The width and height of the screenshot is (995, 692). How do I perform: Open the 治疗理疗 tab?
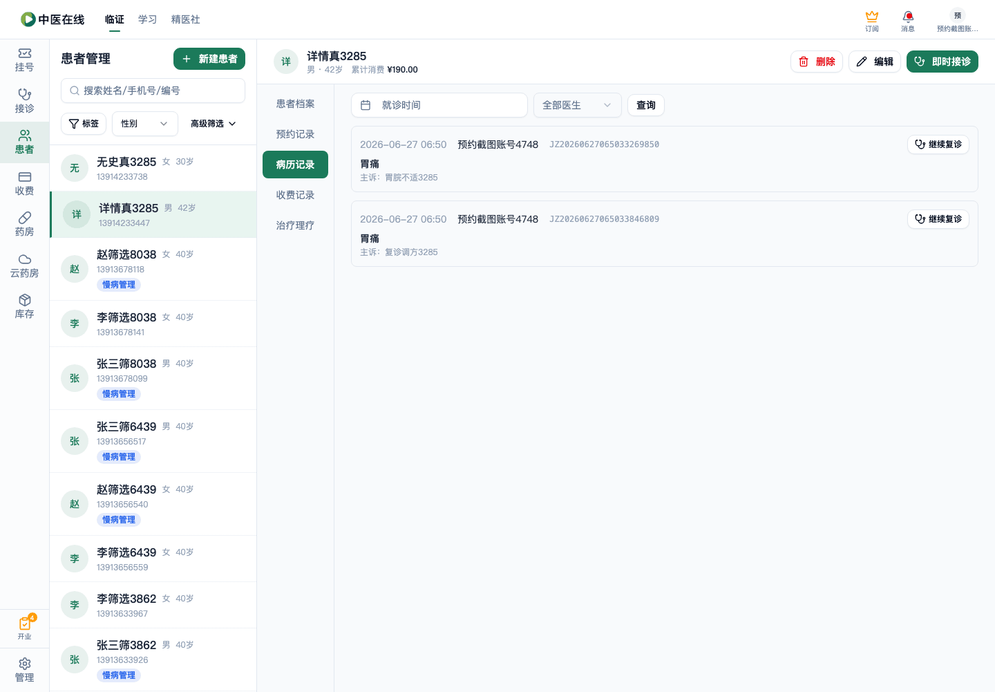click(x=295, y=225)
